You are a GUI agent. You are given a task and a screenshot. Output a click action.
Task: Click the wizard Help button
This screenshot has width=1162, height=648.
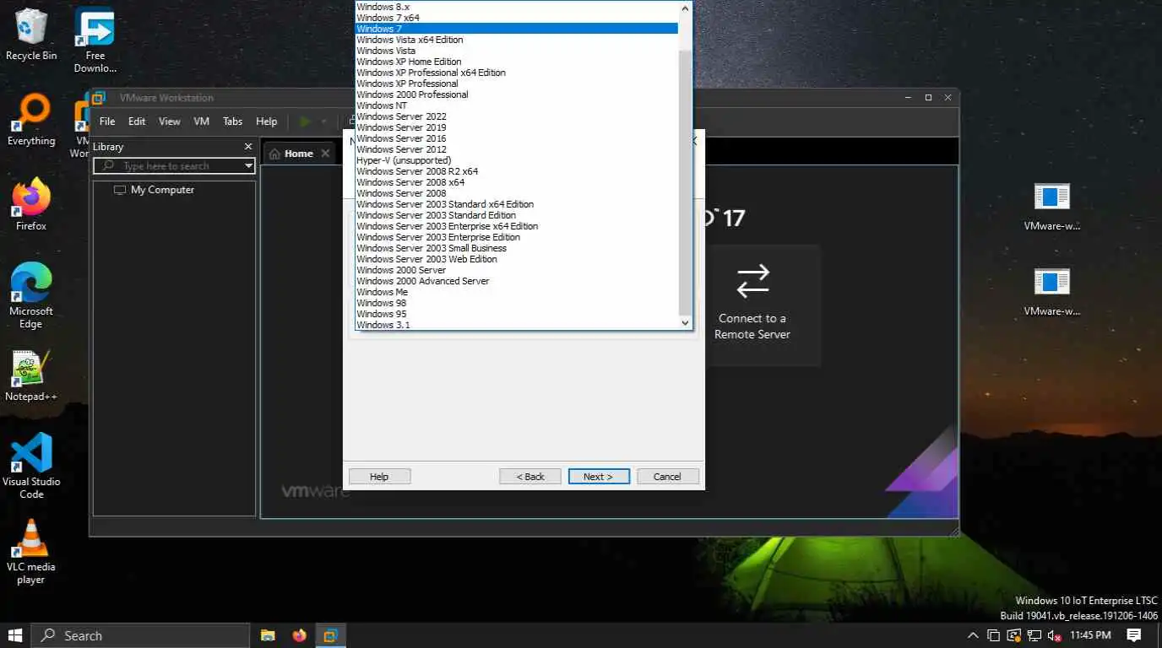pos(379,477)
